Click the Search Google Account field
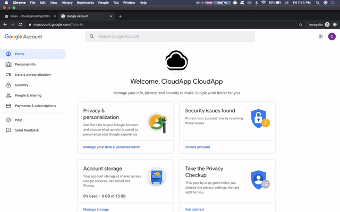This screenshot has width=340, height=212. point(170,37)
